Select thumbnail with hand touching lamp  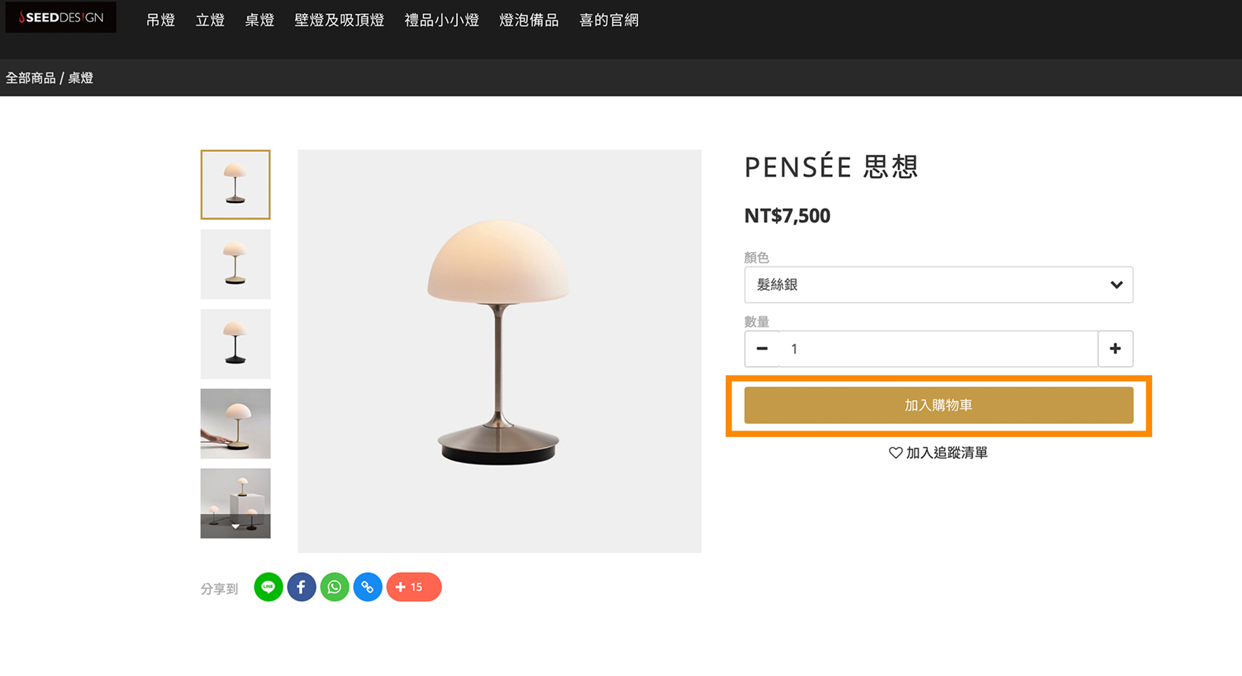(x=235, y=424)
